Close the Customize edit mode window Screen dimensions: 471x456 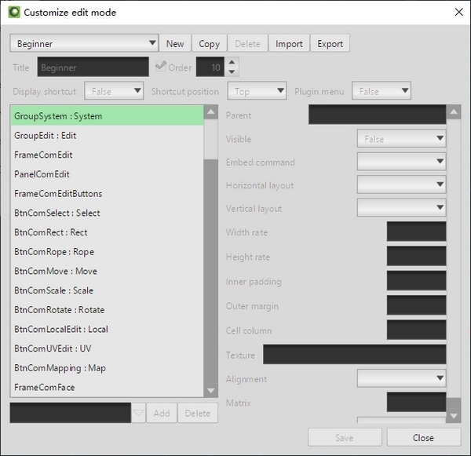click(458, 12)
